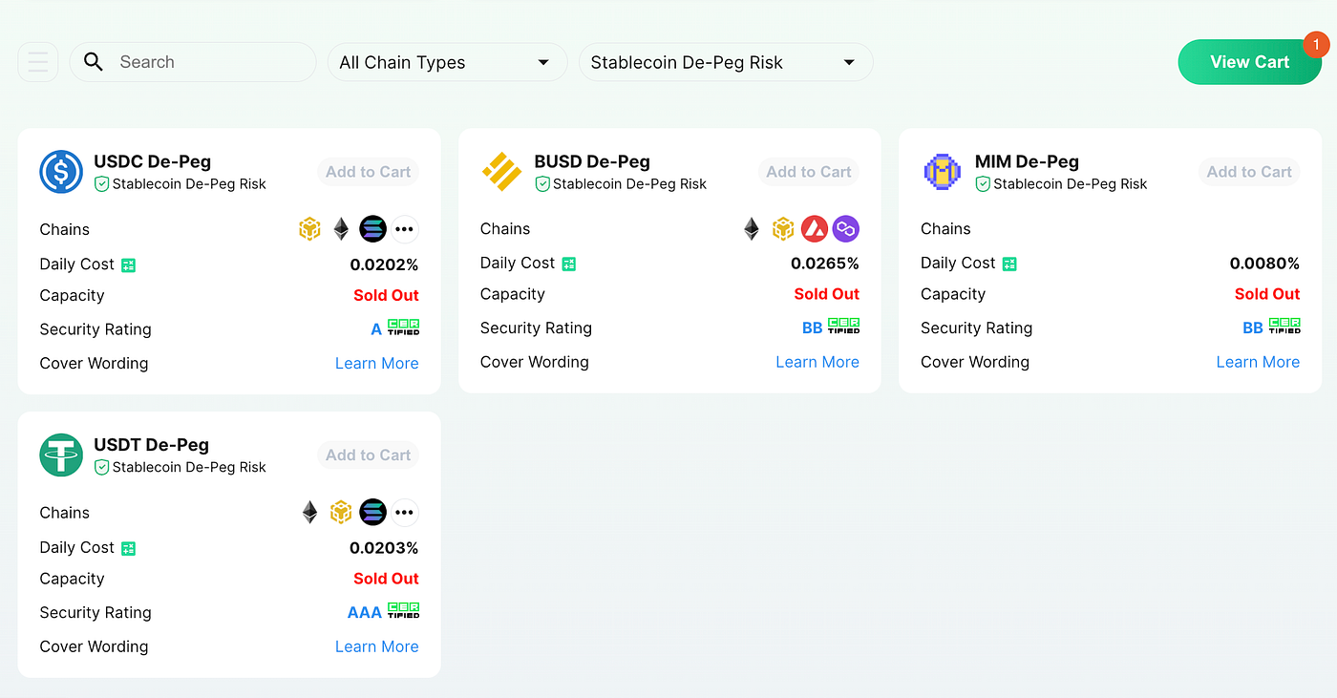The height and width of the screenshot is (698, 1337).
Task: Click BUSD Certified rating badge
Action: click(843, 327)
